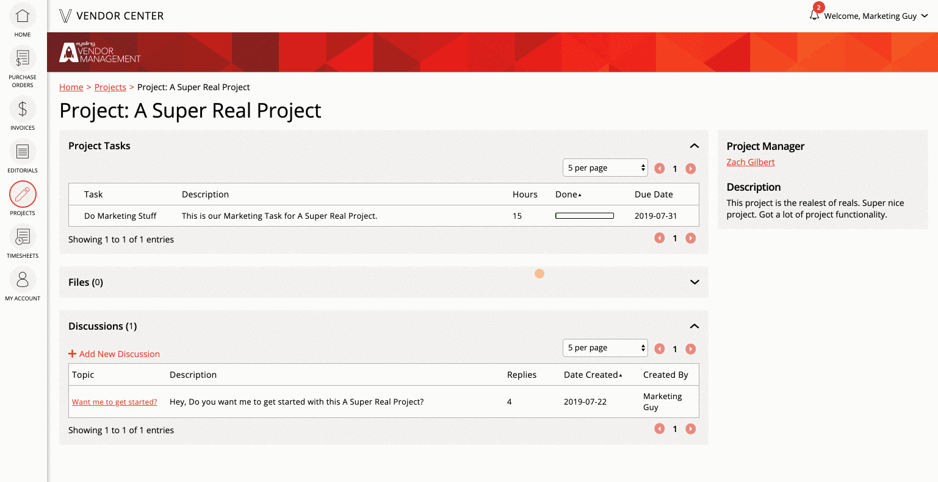Click the Hours column header
This screenshot has width=938, height=482.
525,194
